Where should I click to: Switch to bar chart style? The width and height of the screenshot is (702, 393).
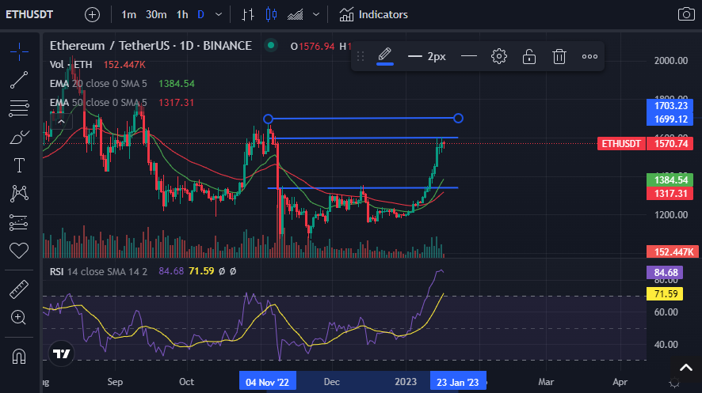pos(247,15)
